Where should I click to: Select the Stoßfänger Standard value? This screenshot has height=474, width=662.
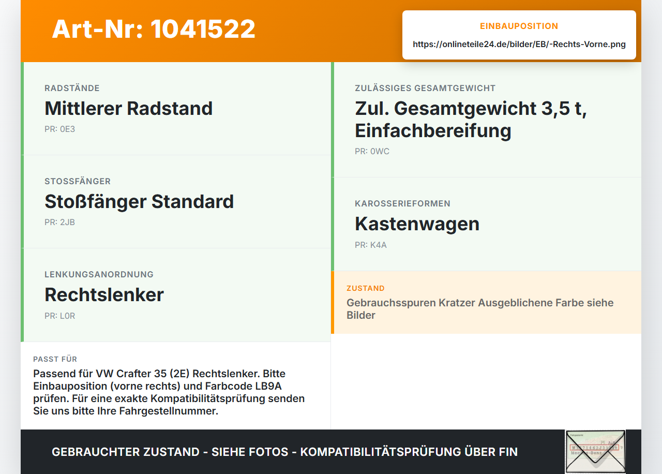[x=139, y=201]
